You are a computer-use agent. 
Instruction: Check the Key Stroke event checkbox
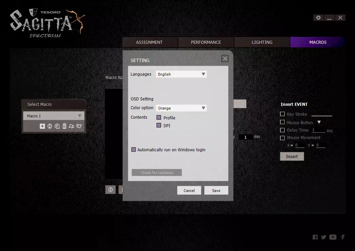tap(282, 114)
